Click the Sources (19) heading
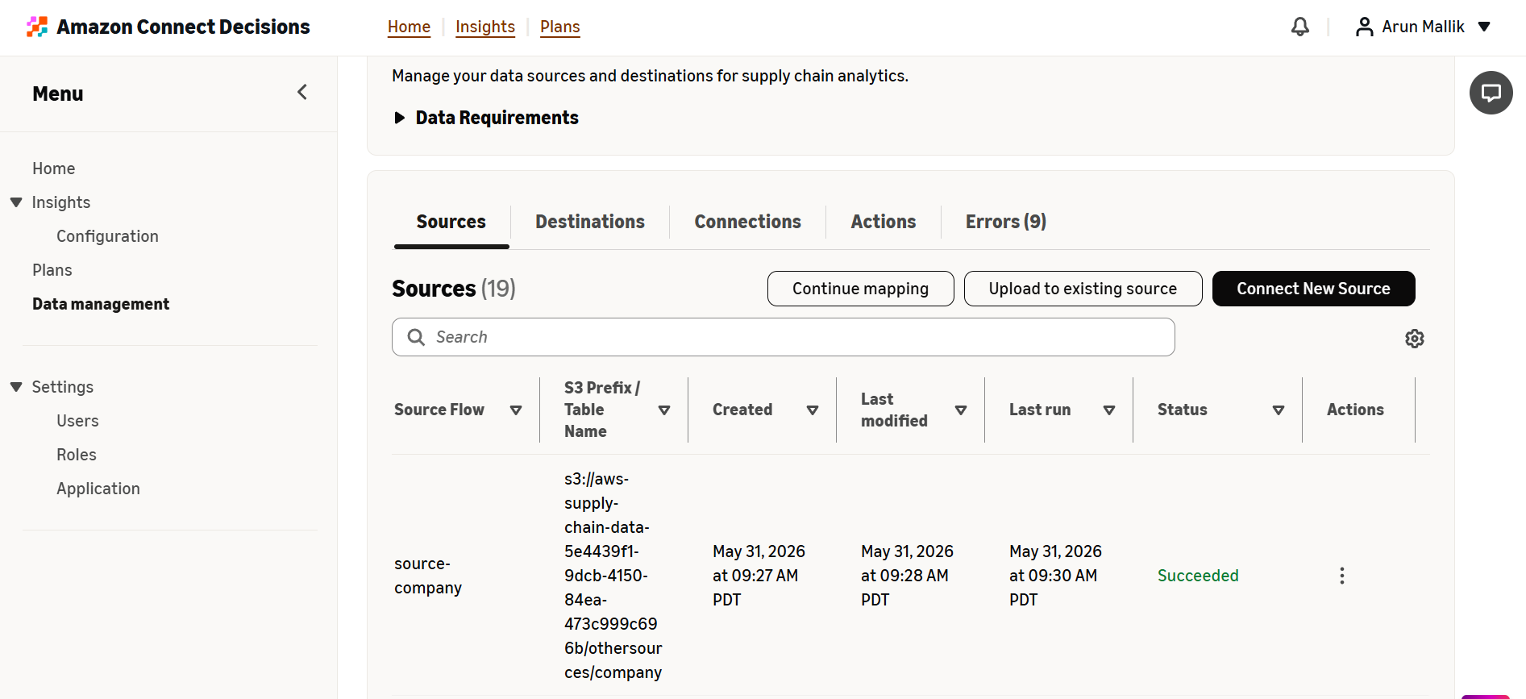This screenshot has height=699, width=1526. point(454,289)
